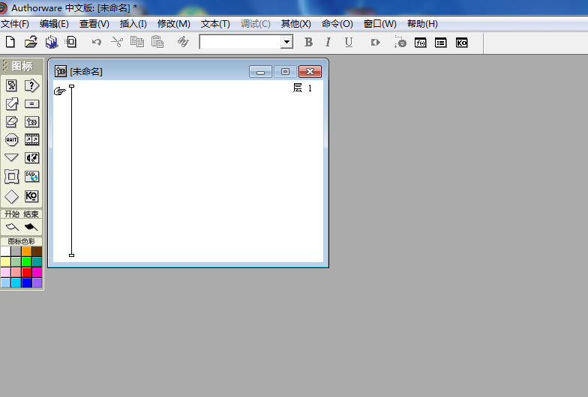Select the Motion icon in the palette

[x=12, y=103]
